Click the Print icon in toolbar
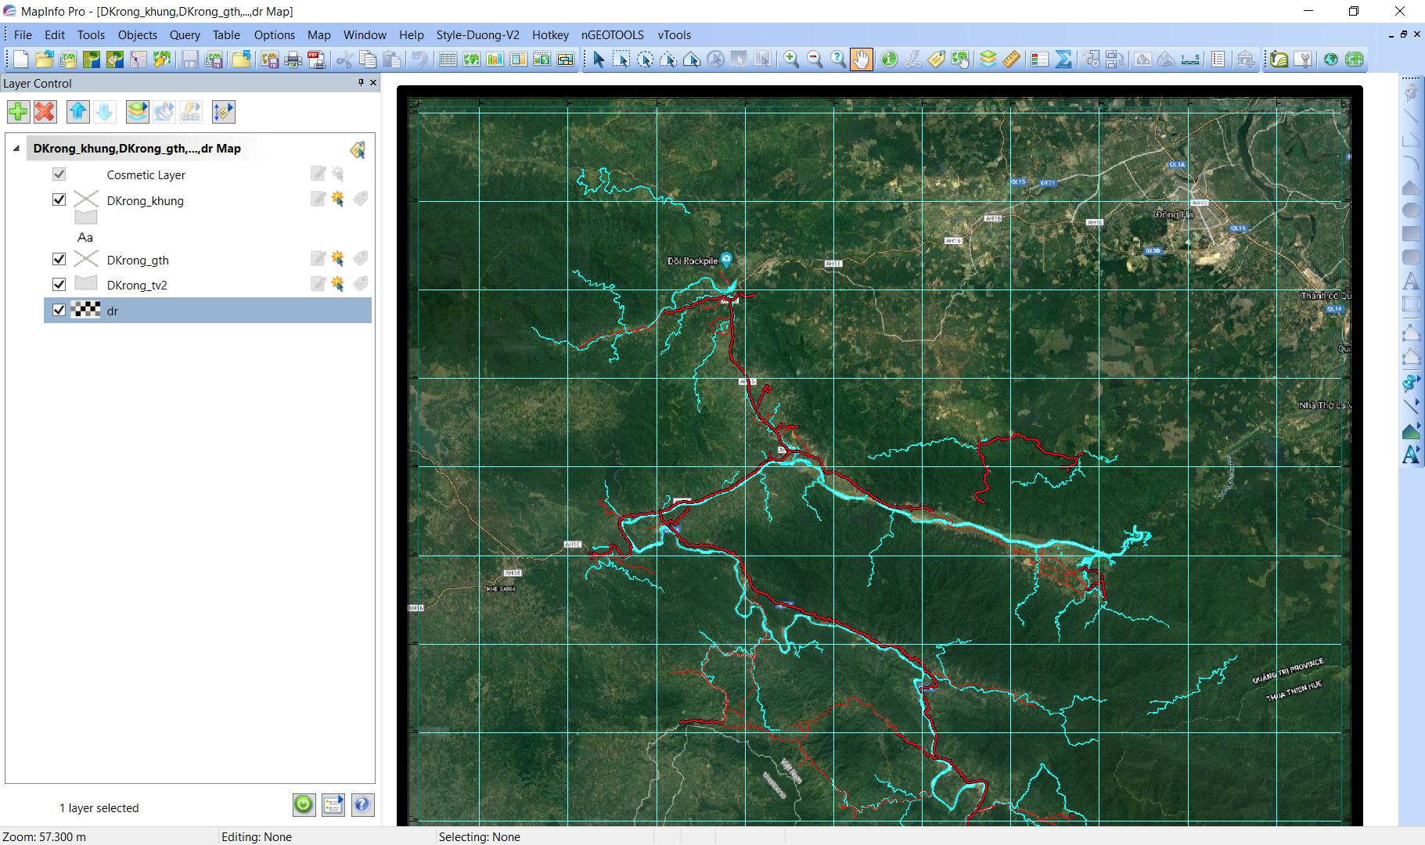 pyautogui.click(x=293, y=59)
